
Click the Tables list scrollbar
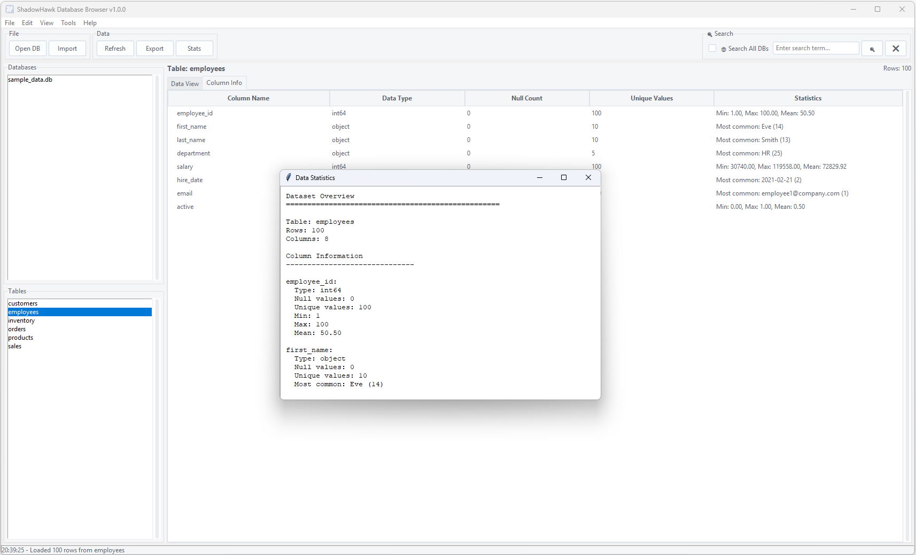click(x=157, y=418)
